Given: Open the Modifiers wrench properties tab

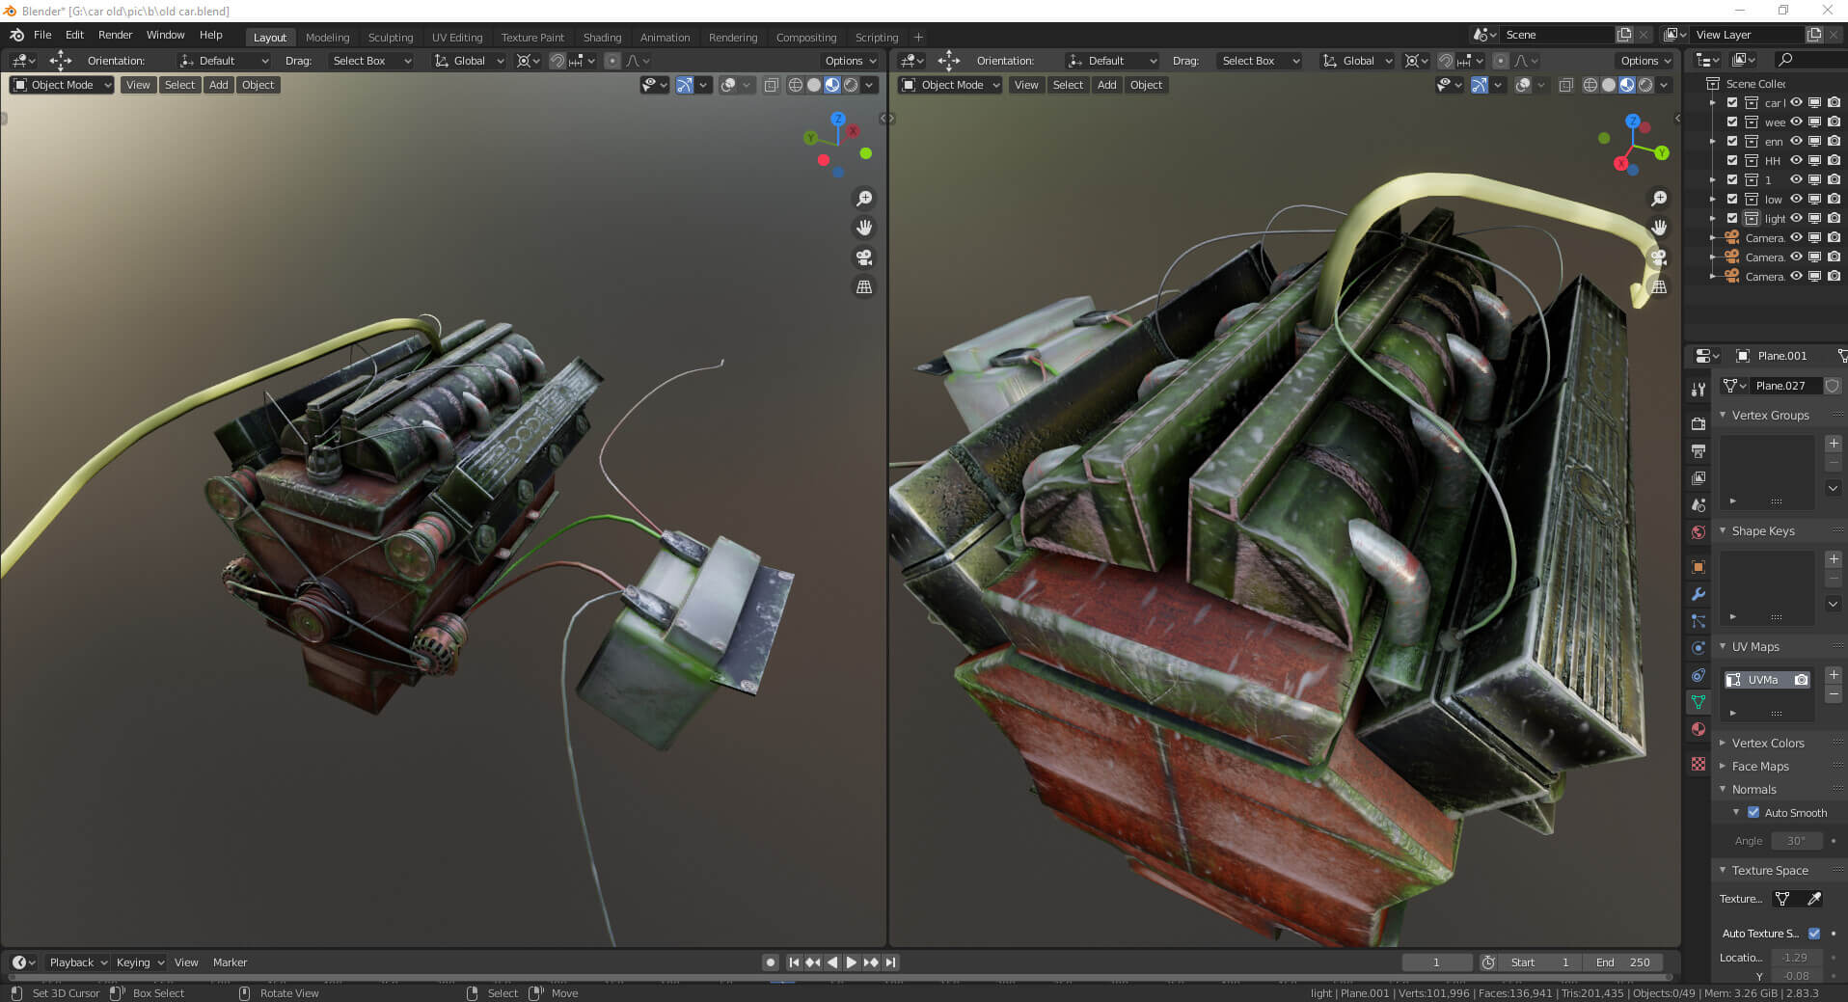Looking at the screenshot, I should (1699, 594).
